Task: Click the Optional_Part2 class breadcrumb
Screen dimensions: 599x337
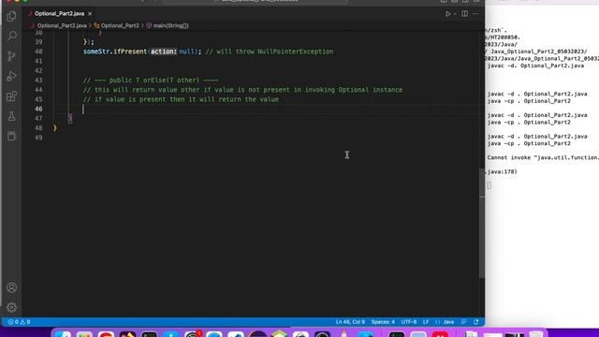Action: click(120, 25)
